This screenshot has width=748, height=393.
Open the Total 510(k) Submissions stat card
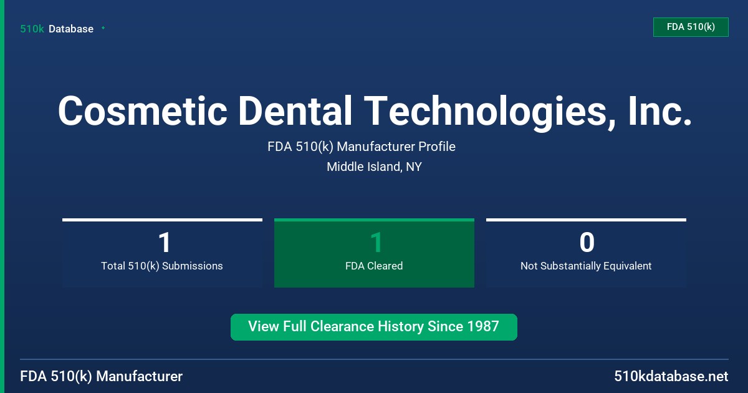tap(162, 253)
